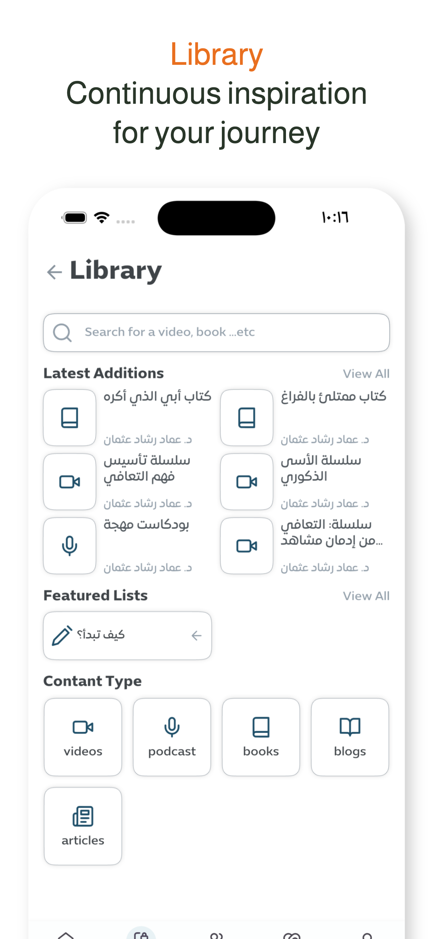Select the Home tab in bottom bar
Screen dimensions: 433x939
(66, 935)
